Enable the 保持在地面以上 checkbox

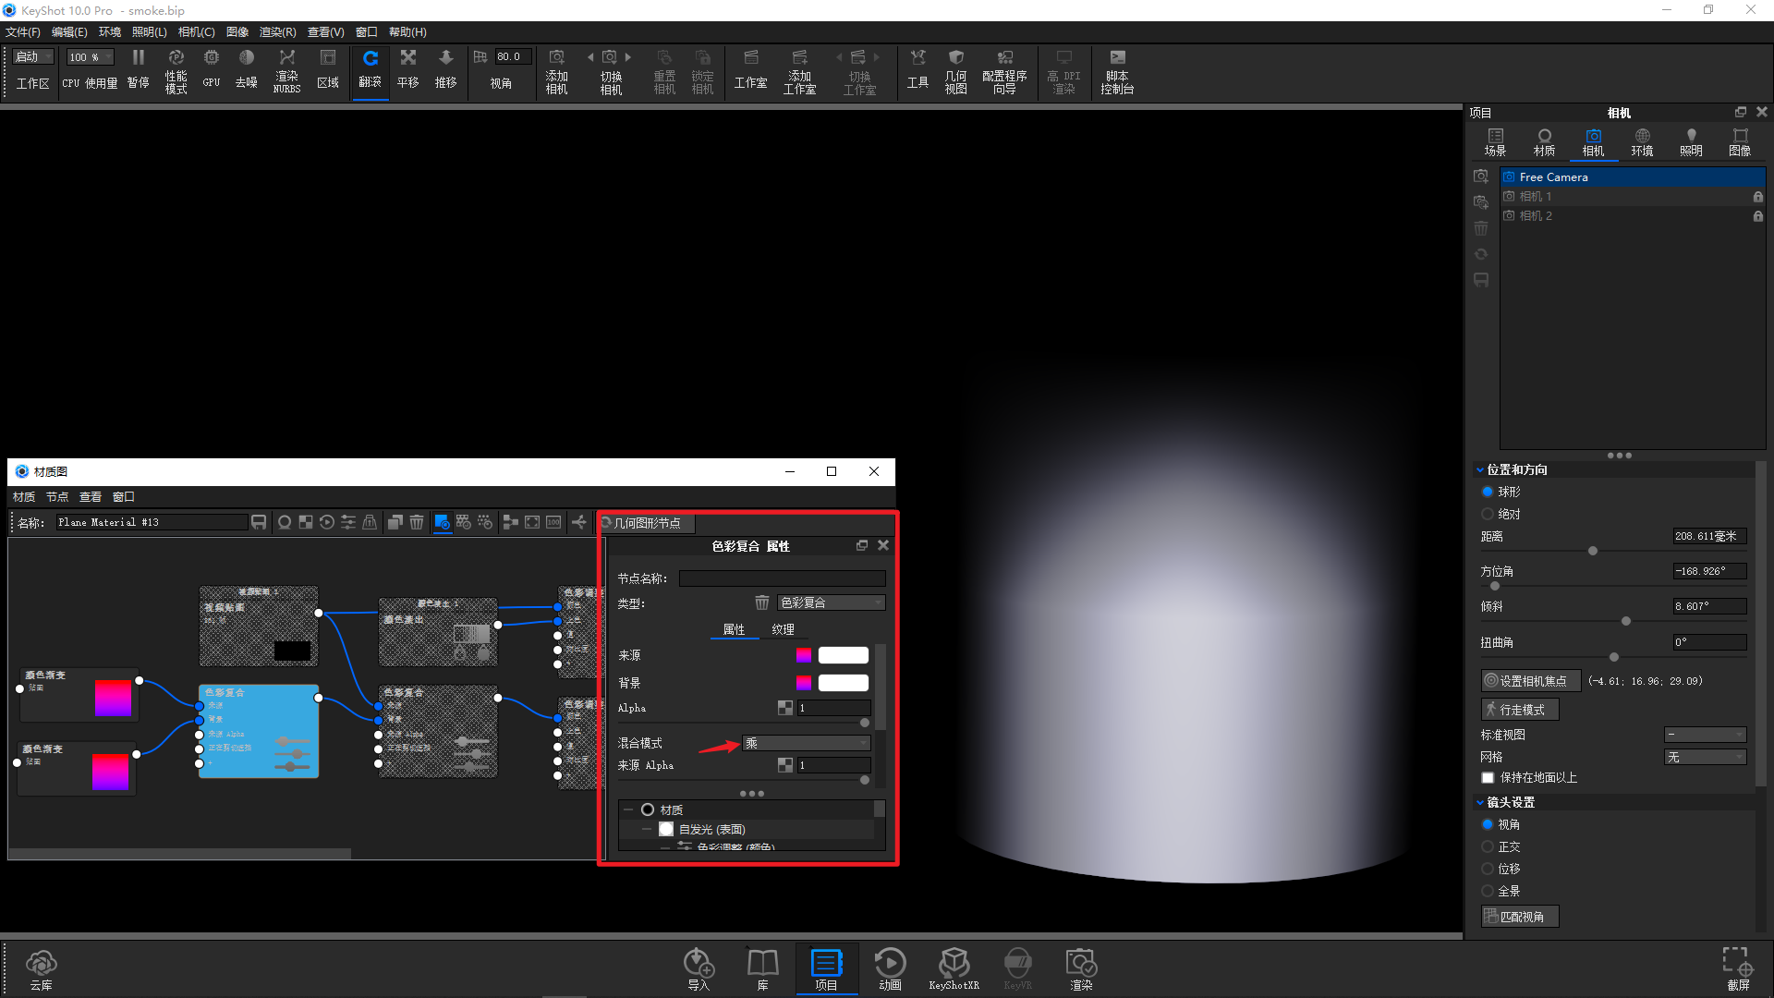pyautogui.click(x=1488, y=777)
